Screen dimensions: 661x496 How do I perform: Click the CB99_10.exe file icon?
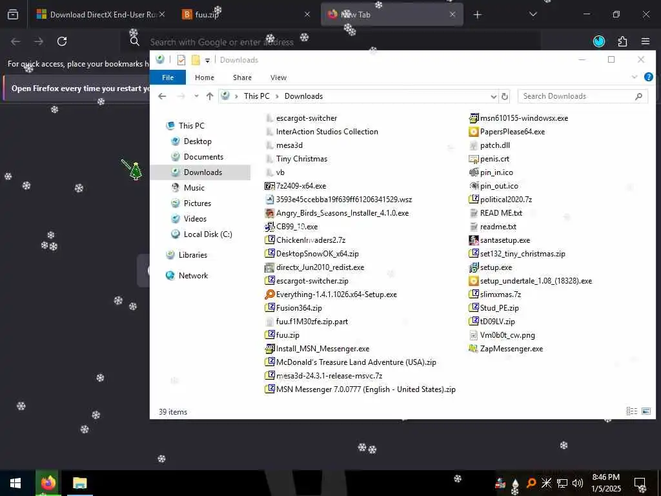(269, 227)
